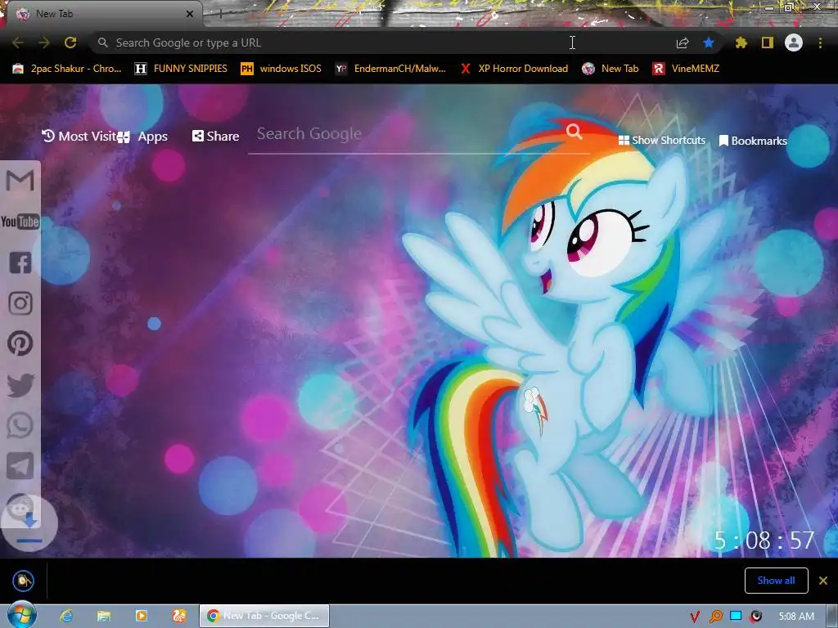Open YouTube shortcut in the sidebar
Image resolution: width=838 pixels, height=628 pixels.
(20, 221)
